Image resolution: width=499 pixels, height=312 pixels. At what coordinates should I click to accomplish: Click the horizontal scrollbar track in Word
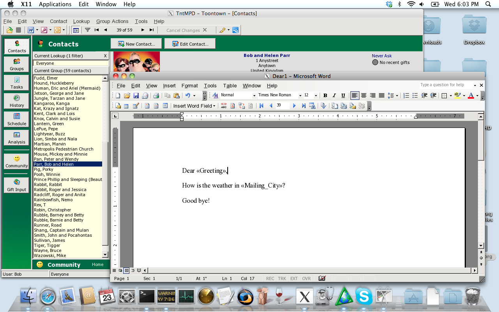[310, 270]
